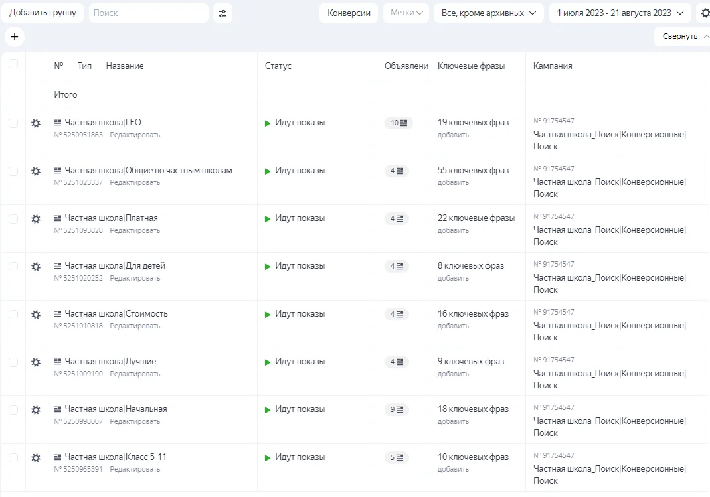Open campaign link in the Частная школа|Лучшие row
Viewport: 710px width, 497px height.
(610, 379)
